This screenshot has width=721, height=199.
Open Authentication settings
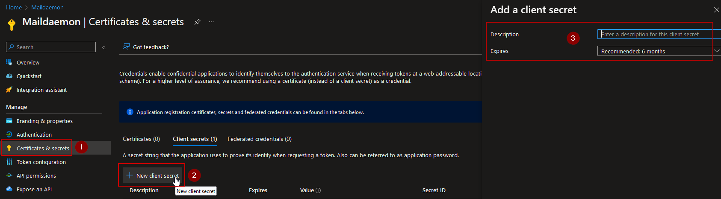[34, 135]
